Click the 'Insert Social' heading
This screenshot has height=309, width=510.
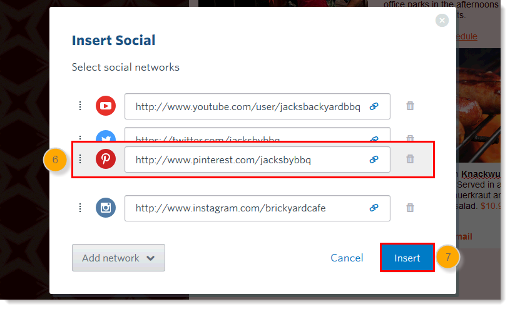click(113, 40)
